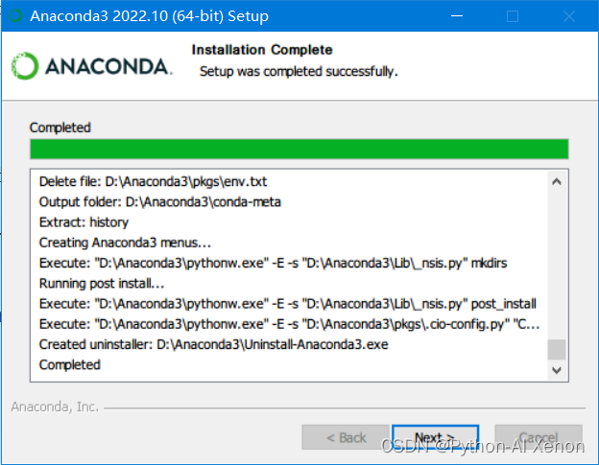
Task: Click the window title 'Anaconda3 2022.10 (64-bit) Setup'
Action: tap(150, 16)
